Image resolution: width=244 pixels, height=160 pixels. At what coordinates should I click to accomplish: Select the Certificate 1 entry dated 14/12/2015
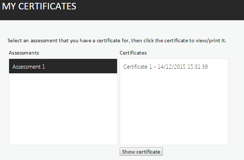coord(165,67)
